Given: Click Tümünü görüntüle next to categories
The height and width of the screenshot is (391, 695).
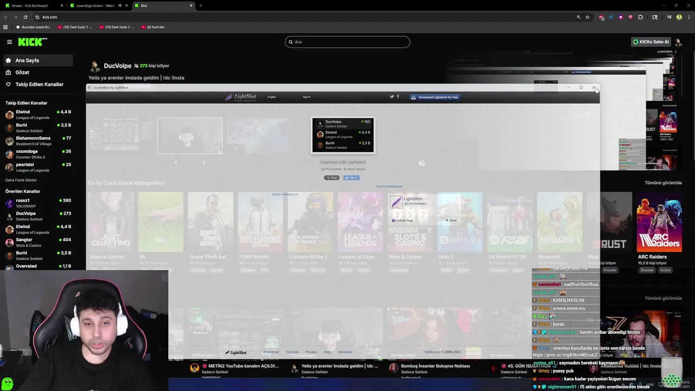Looking at the screenshot, I should (x=663, y=183).
